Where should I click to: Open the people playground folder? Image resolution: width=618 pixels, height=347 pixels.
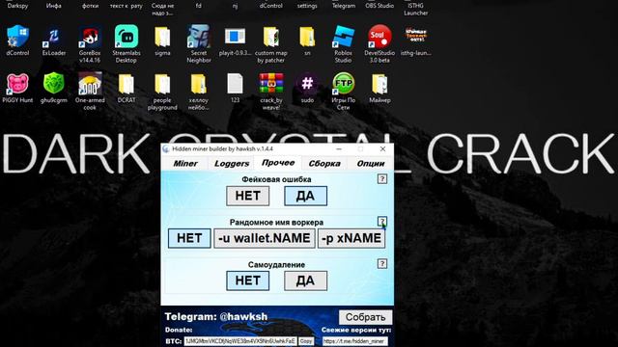click(x=162, y=84)
